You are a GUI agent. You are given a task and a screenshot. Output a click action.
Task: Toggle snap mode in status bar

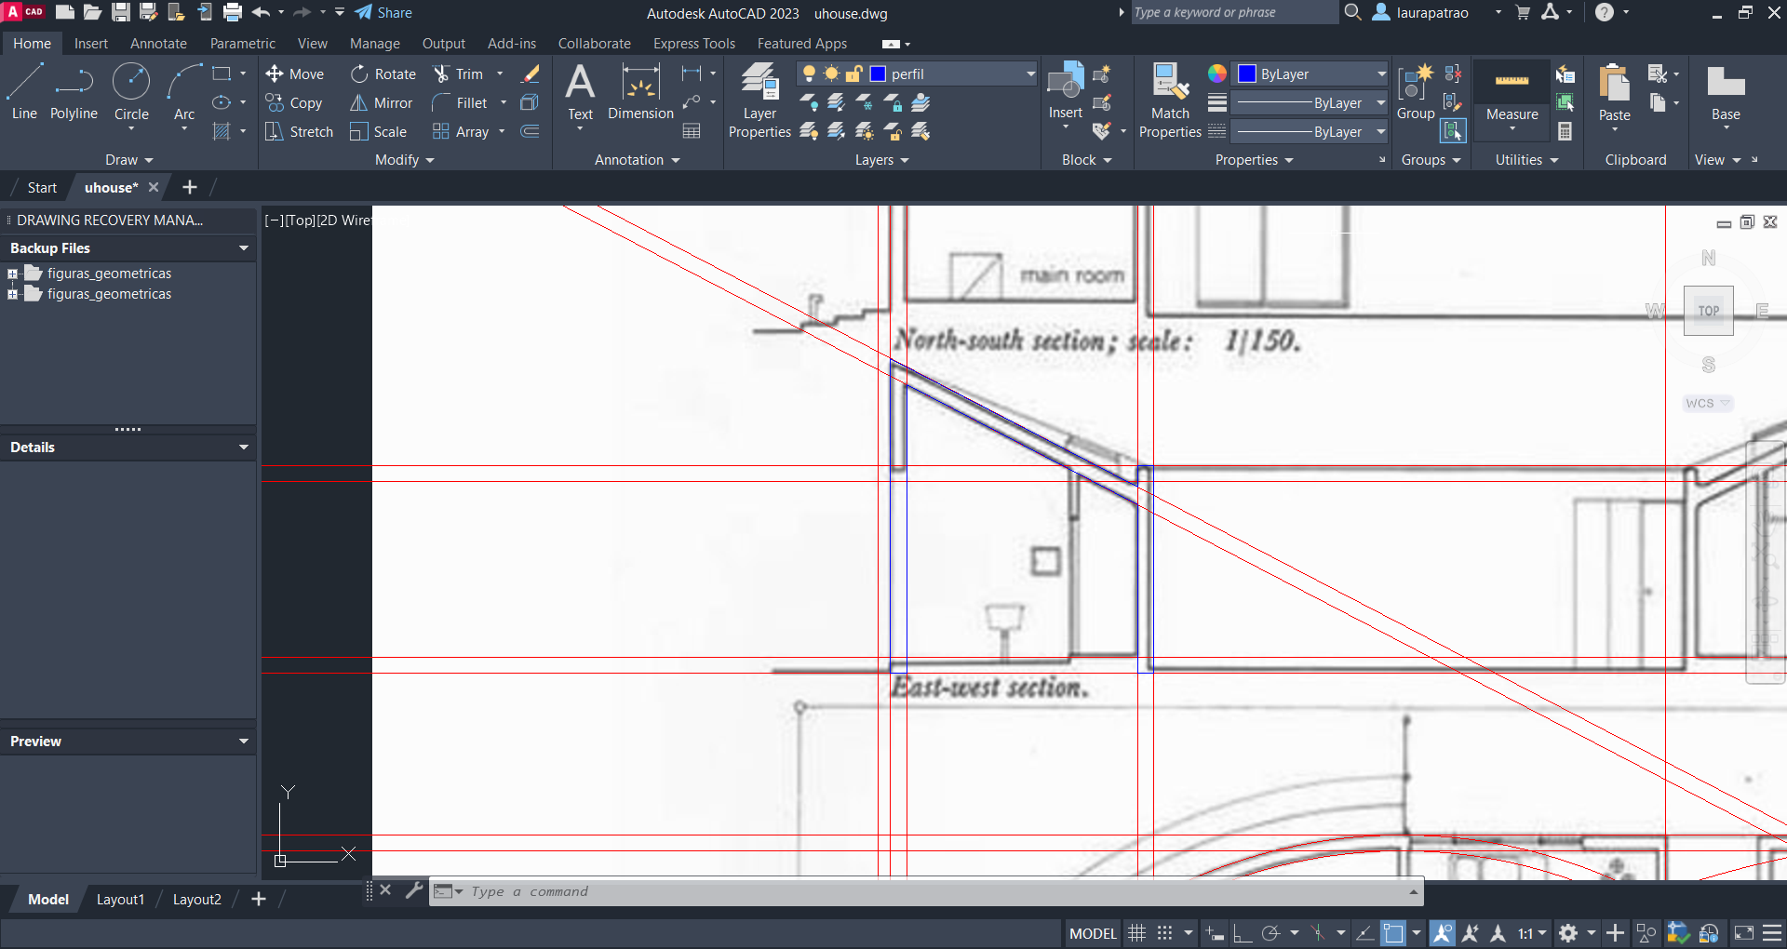tap(1164, 933)
